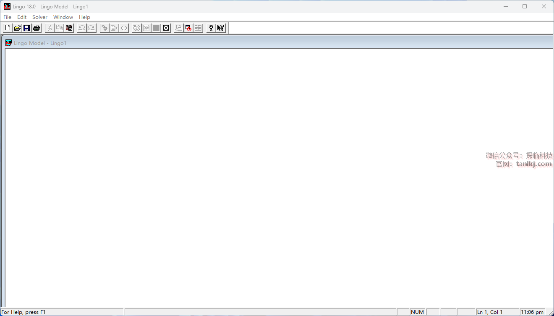This screenshot has height=316, width=554.
Task: Click the Find flashlight icon
Action: (x=105, y=28)
